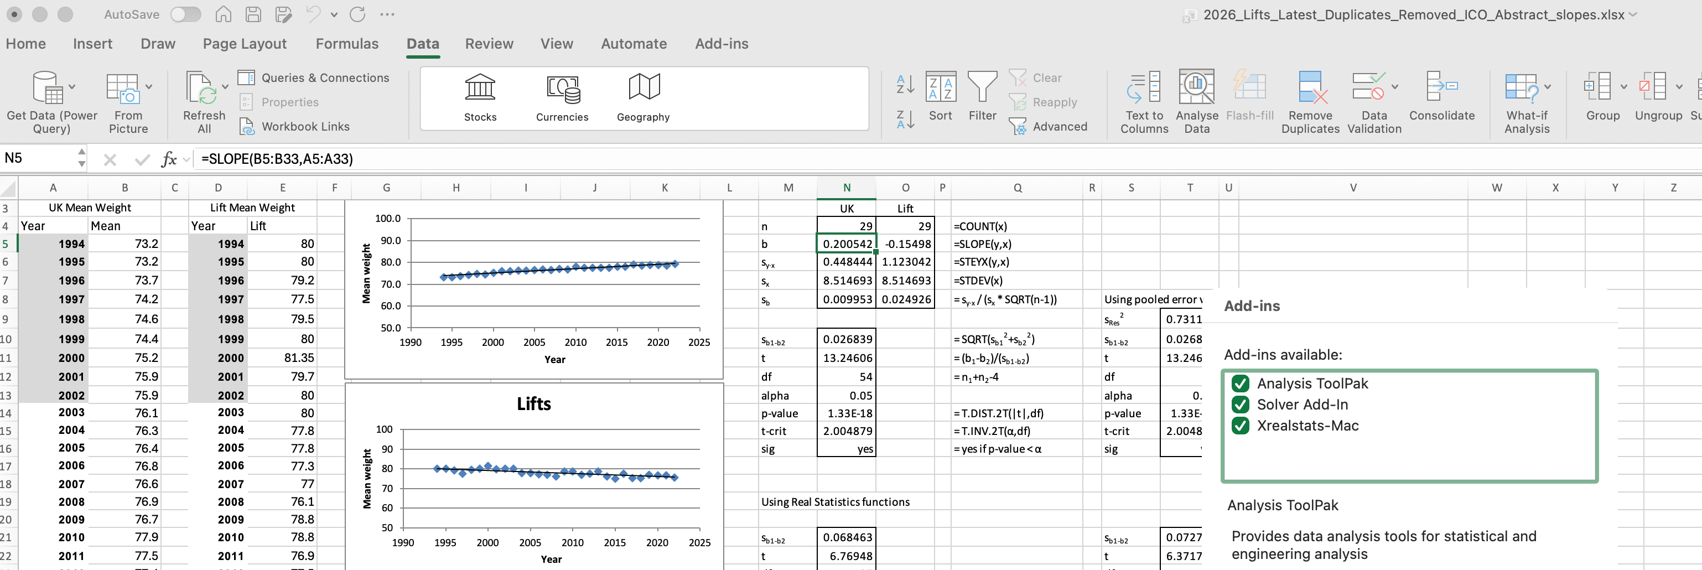Open Workbook Links

[295, 126]
